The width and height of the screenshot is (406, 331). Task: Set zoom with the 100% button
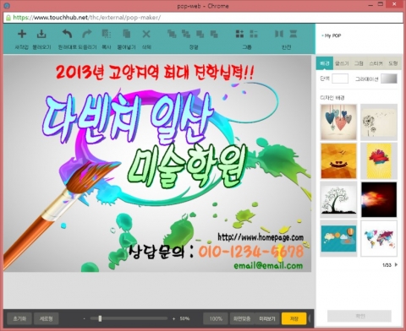[x=216, y=318]
